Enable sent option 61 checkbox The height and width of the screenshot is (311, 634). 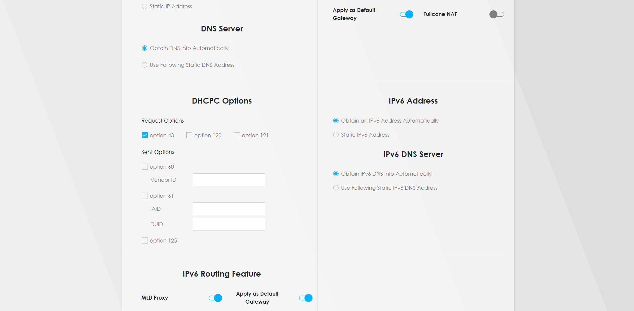point(145,196)
